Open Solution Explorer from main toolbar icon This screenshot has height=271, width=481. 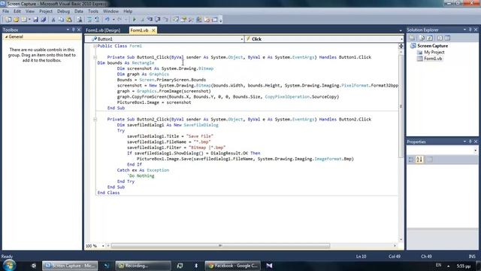[x=175, y=20]
